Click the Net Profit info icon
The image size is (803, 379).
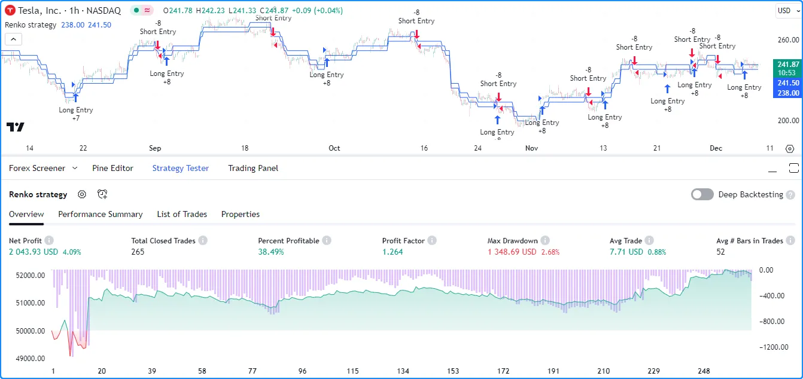[x=49, y=241]
